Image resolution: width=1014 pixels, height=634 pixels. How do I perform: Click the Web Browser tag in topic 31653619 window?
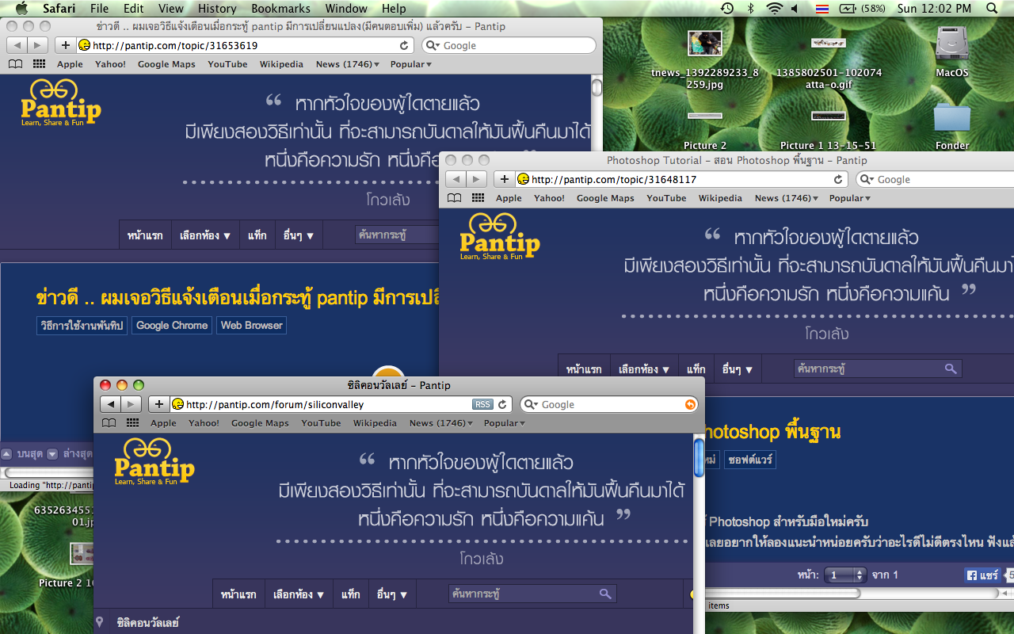coord(252,326)
